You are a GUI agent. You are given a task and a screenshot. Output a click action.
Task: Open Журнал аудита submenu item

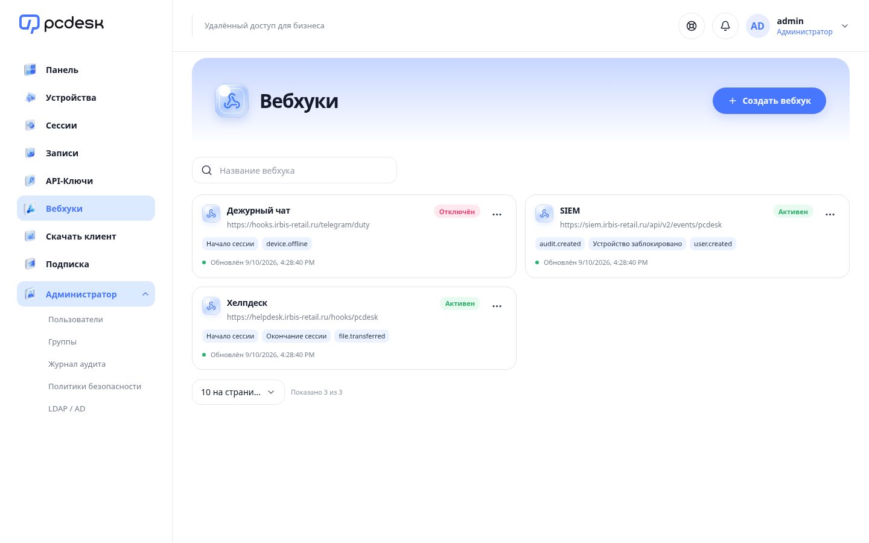tap(77, 364)
